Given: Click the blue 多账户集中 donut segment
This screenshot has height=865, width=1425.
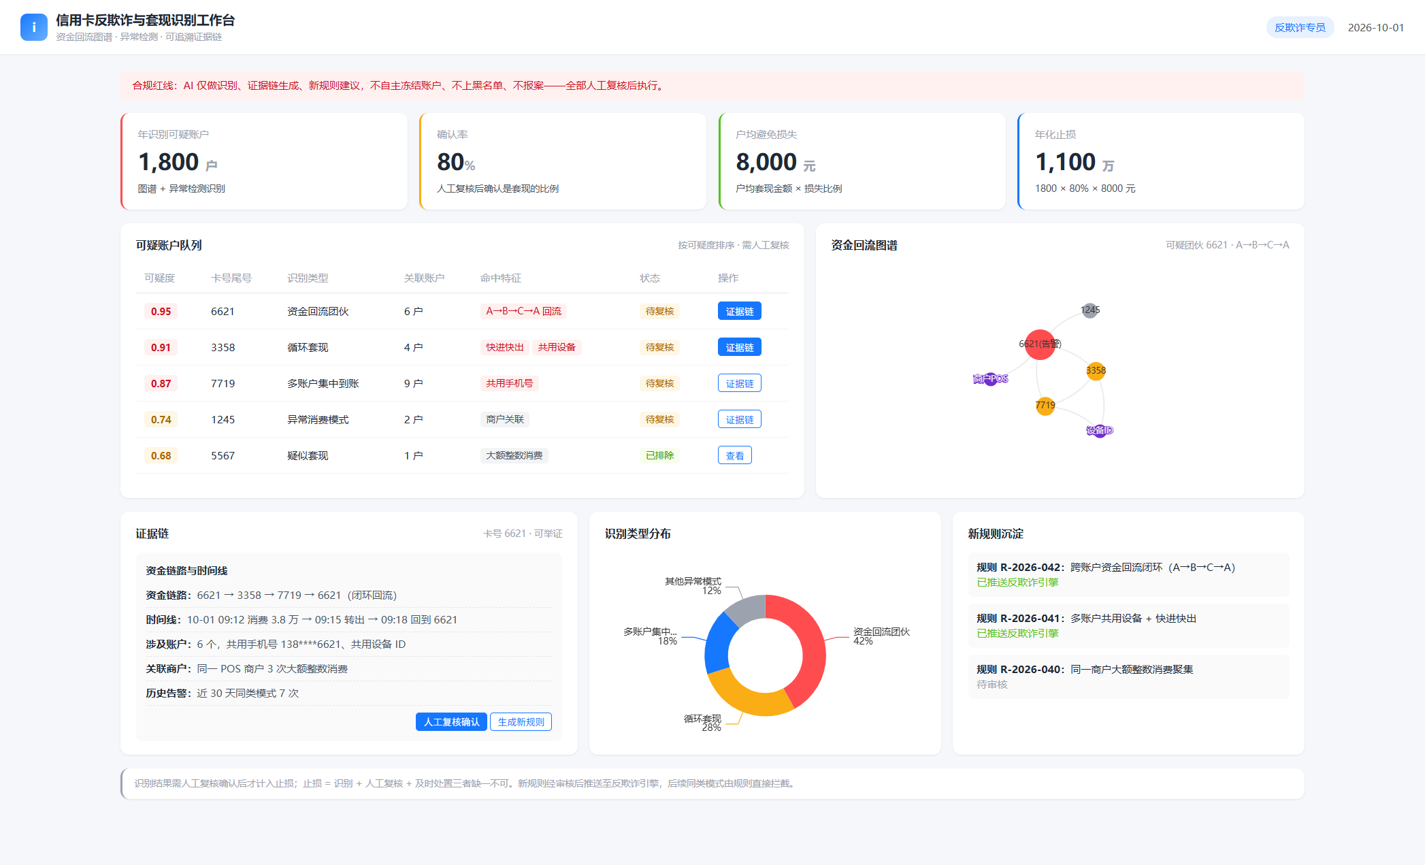Looking at the screenshot, I should (719, 643).
